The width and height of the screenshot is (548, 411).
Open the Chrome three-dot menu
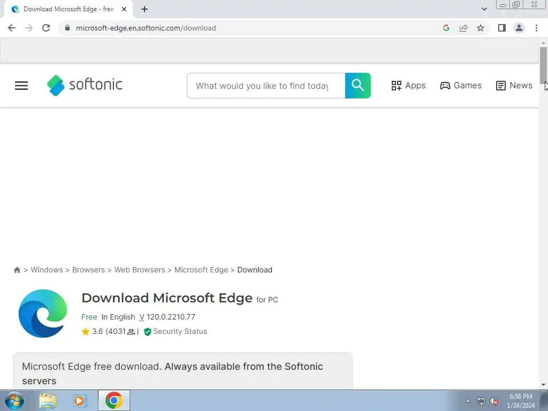pos(536,28)
